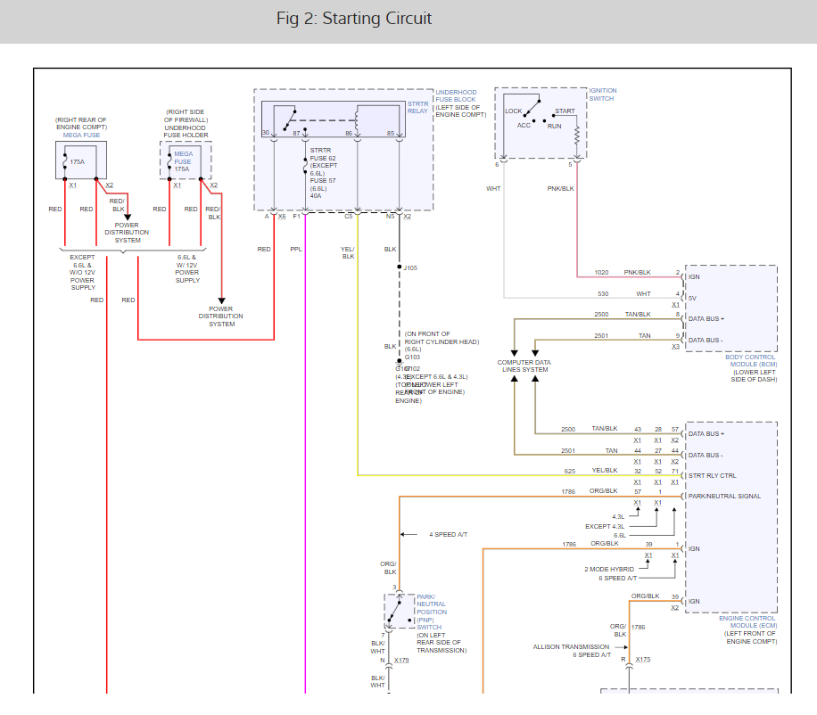Open the IGNITION SWITCH link
Image resolution: width=817 pixels, height=715 pixels.
tap(602, 95)
